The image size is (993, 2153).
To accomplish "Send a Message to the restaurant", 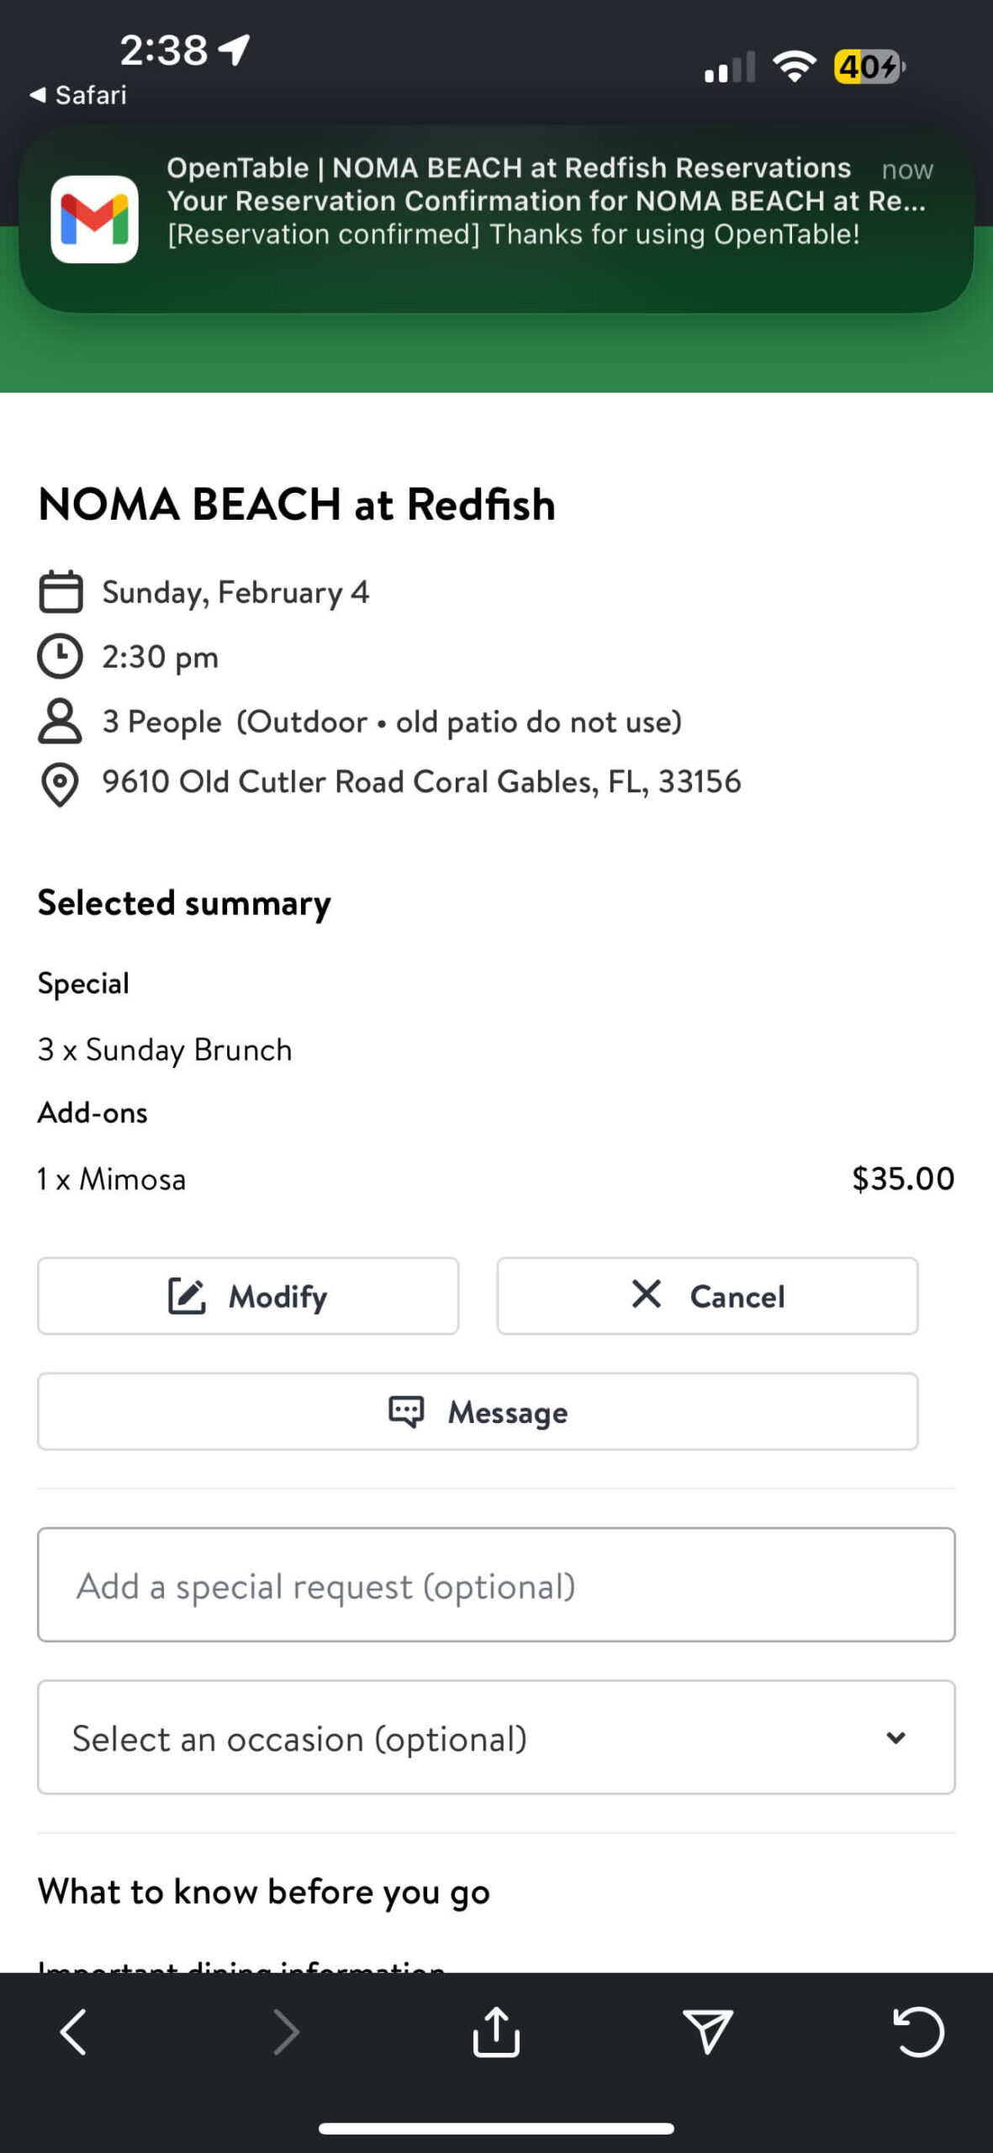I will pos(478,1411).
